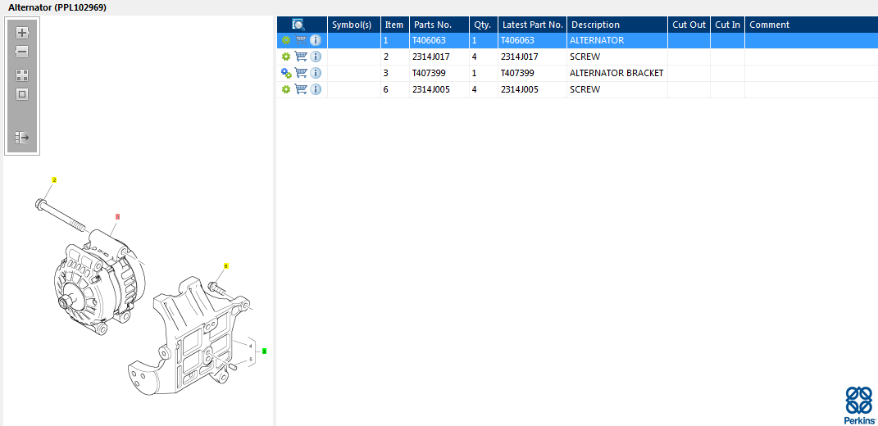Click part number T407399 in Parts No. column
The image size is (878, 426).
pos(429,73)
